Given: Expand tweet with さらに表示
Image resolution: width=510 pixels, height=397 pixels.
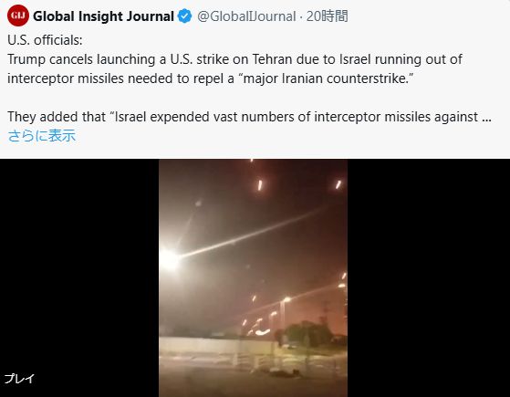Looking at the screenshot, I should tap(42, 135).
